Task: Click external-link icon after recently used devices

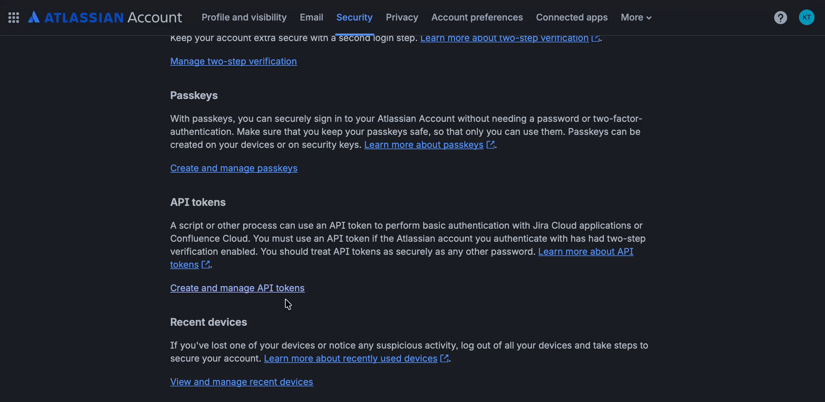Action: click(x=444, y=358)
